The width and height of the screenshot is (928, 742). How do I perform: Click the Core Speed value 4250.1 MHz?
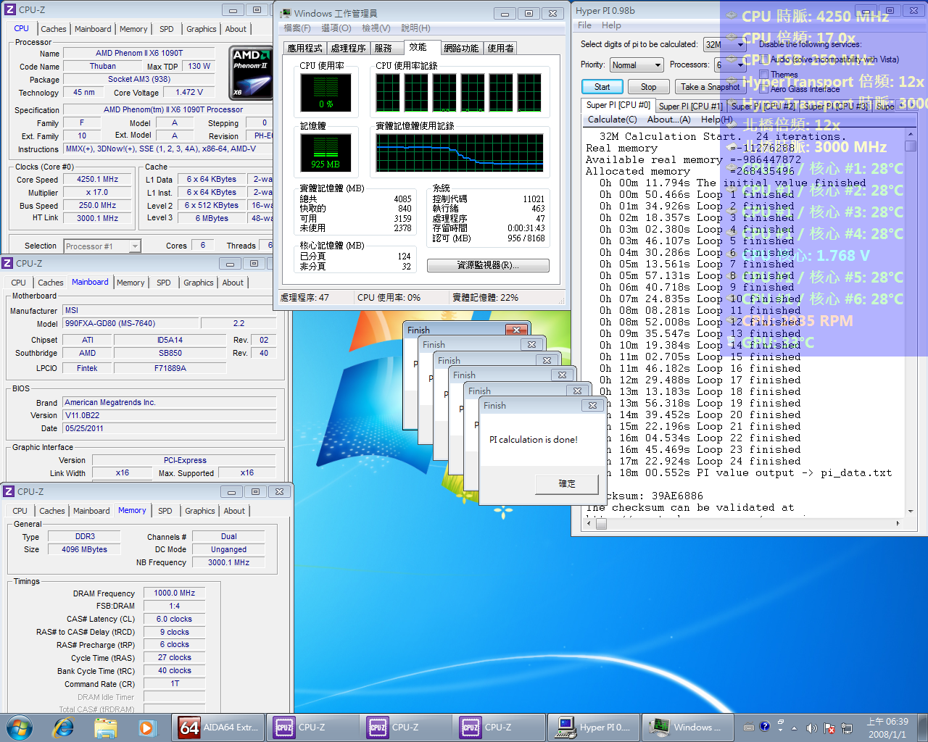97,179
